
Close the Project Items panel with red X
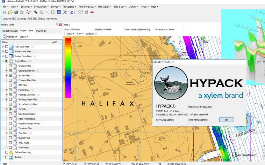coord(60,25)
